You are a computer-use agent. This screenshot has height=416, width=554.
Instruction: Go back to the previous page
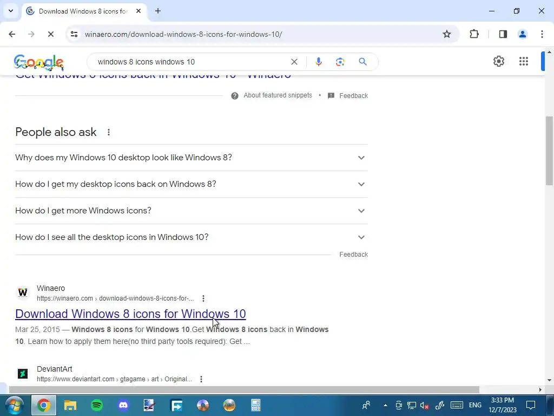pos(12,34)
